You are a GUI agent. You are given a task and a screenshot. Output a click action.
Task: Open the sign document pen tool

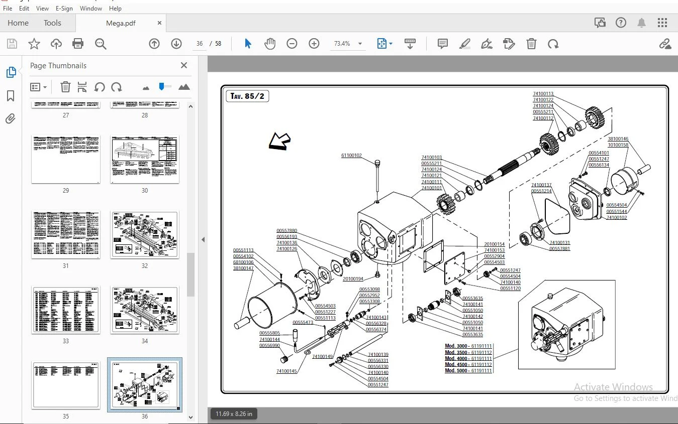tap(487, 44)
